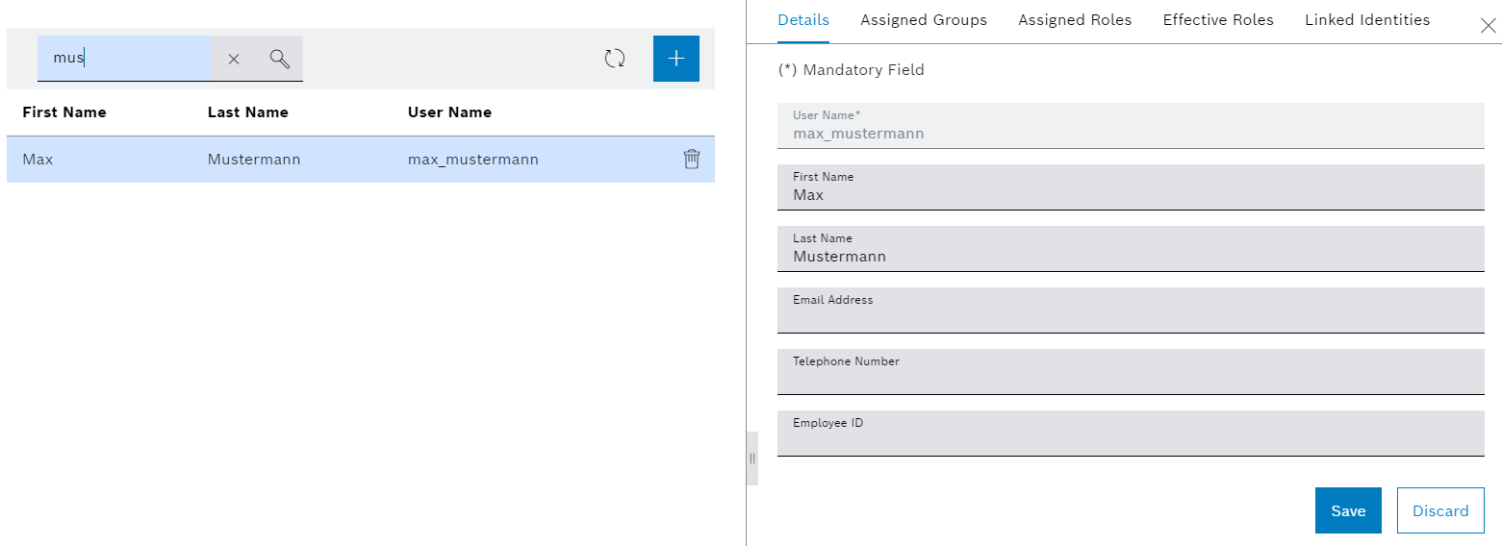Select the Details tab
This screenshot has width=1502, height=546.
[x=803, y=20]
